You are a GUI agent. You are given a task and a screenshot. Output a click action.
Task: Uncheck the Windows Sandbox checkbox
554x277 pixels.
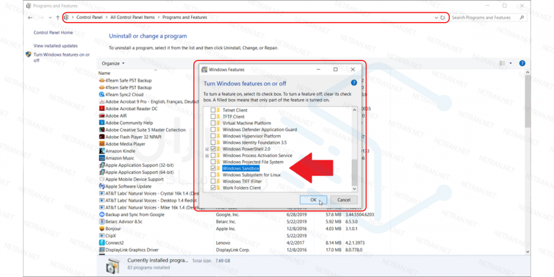(x=213, y=168)
